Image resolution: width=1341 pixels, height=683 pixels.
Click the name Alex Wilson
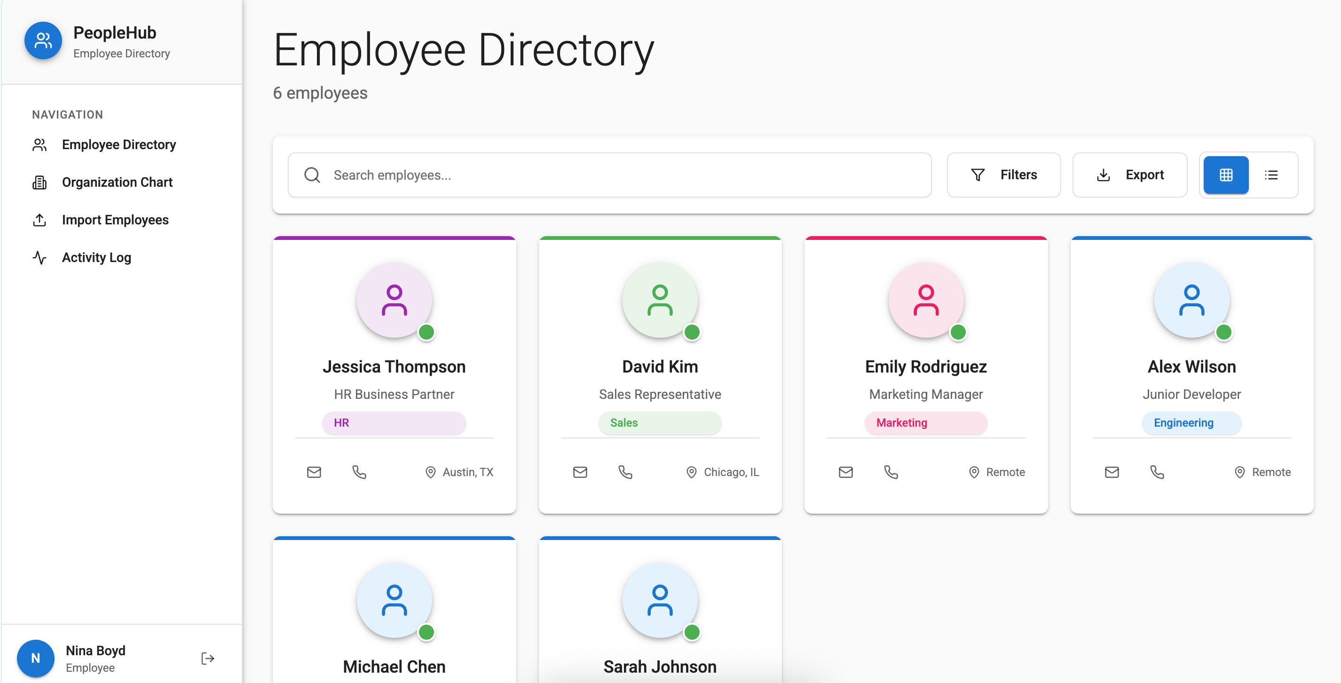point(1191,366)
